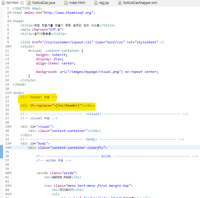Click line number 24 in the gutter

pyautogui.click(x=7, y=105)
